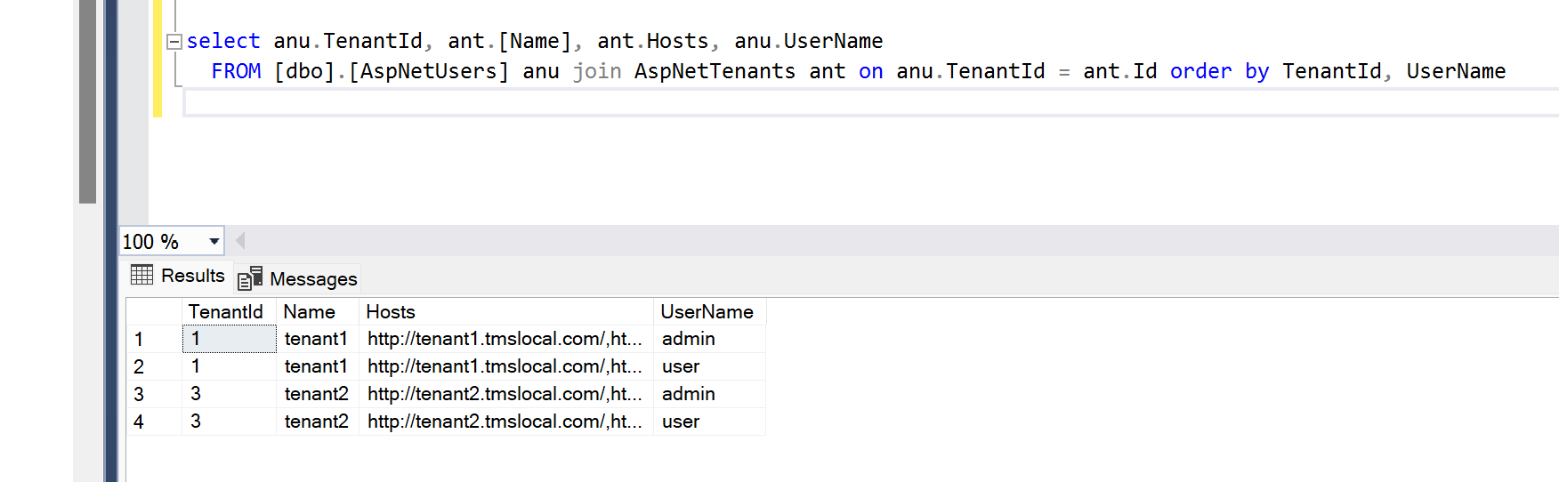Collapse the select query outline block

174,42
